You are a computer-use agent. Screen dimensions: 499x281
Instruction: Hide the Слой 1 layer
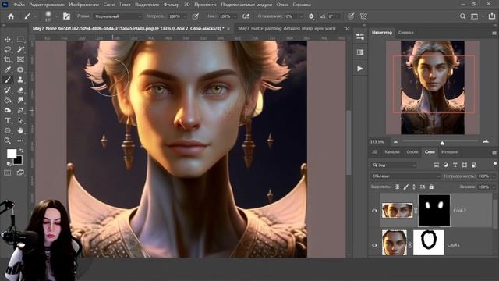pyautogui.click(x=374, y=245)
